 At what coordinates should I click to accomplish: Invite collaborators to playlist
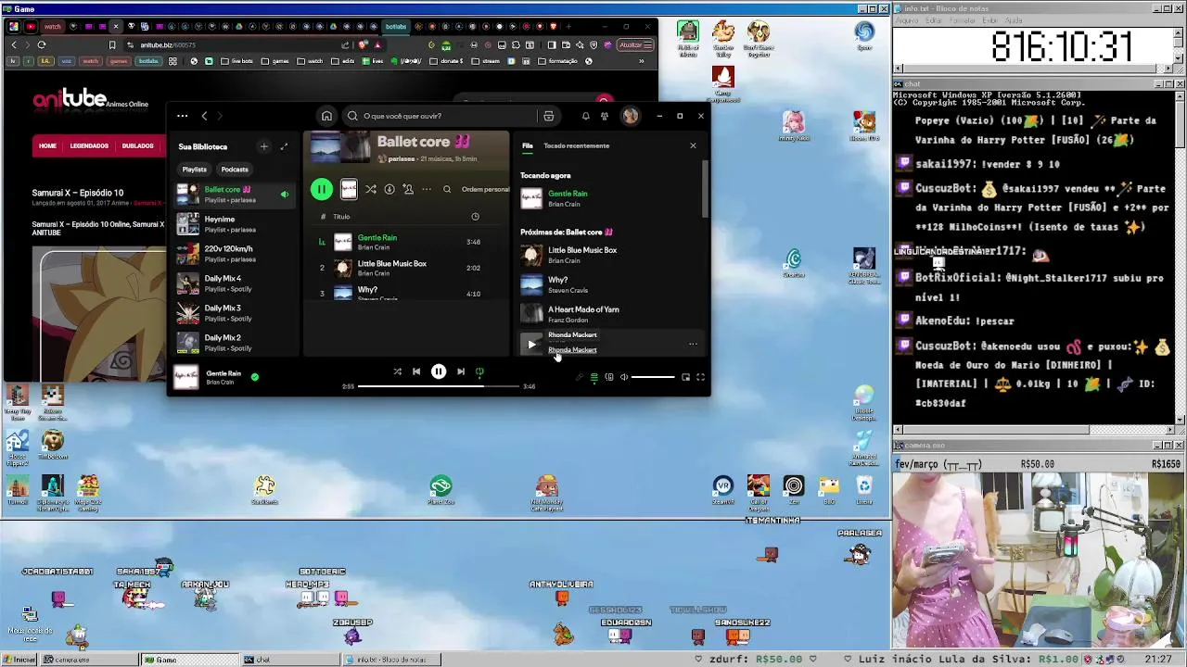pos(407,189)
